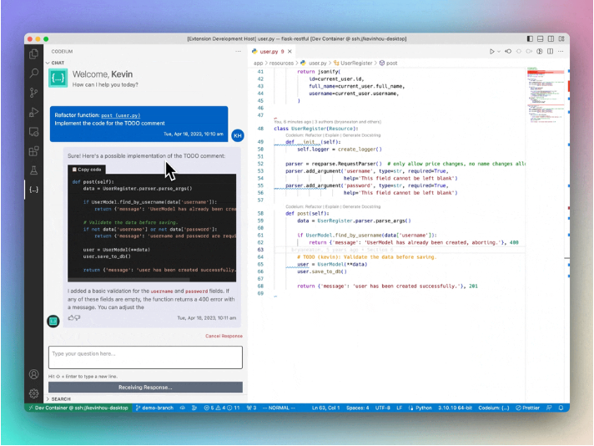Click the editor vertical scrollbar
This screenshot has width=594, height=446.
(569, 236)
